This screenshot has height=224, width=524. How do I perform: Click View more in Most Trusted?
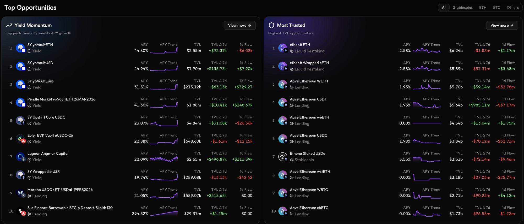(x=502, y=25)
